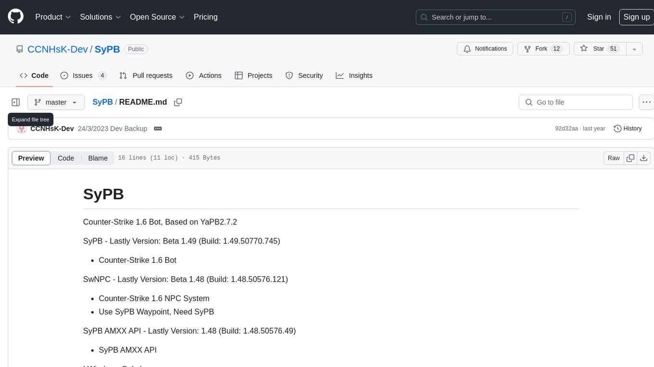Image resolution: width=654 pixels, height=367 pixels.
Task: Click the '16 lines (11 loc) · 415 Bytes' text
Action: click(x=169, y=158)
